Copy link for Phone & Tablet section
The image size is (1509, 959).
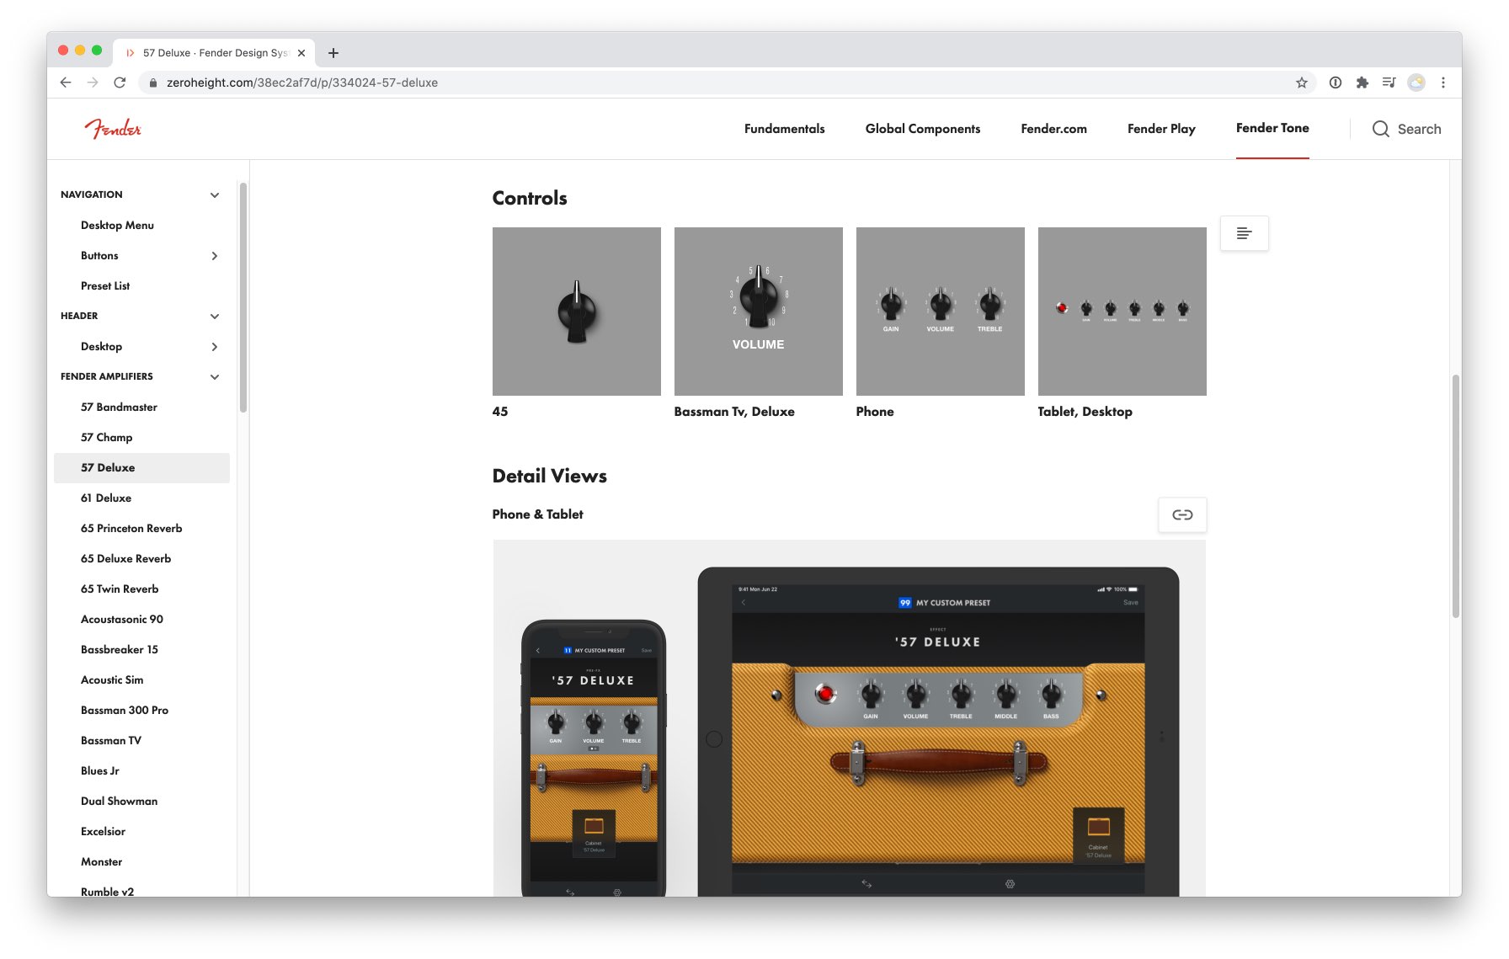(x=1182, y=514)
